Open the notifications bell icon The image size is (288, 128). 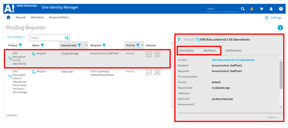pyautogui.click(x=252, y=9)
